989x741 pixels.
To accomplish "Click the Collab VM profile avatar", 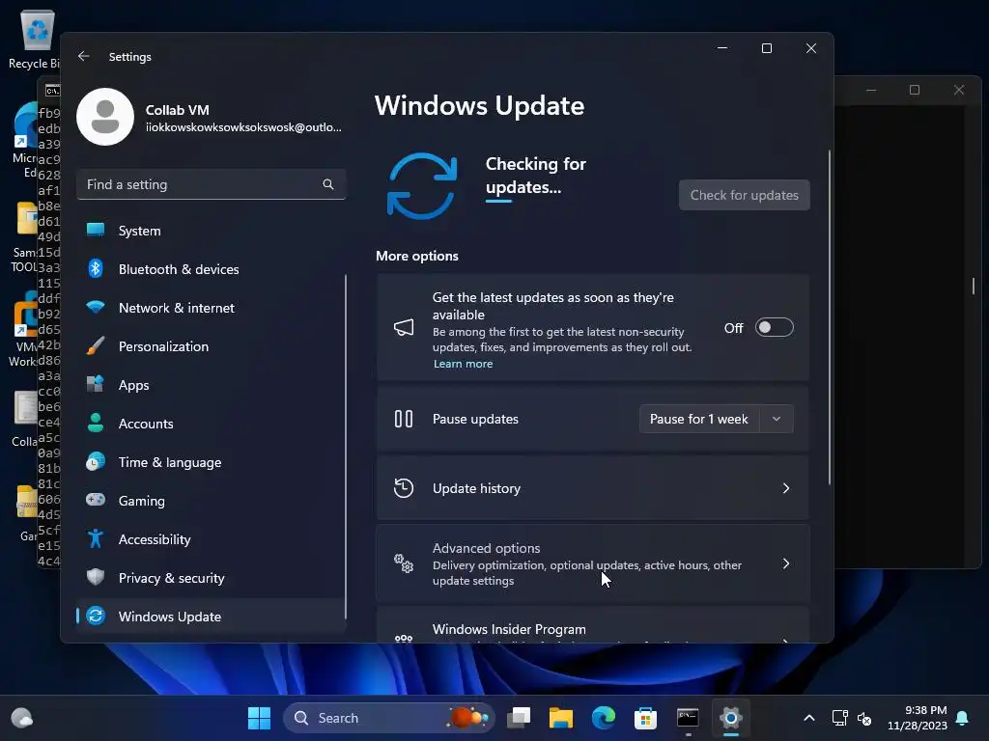I will coord(105,117).
